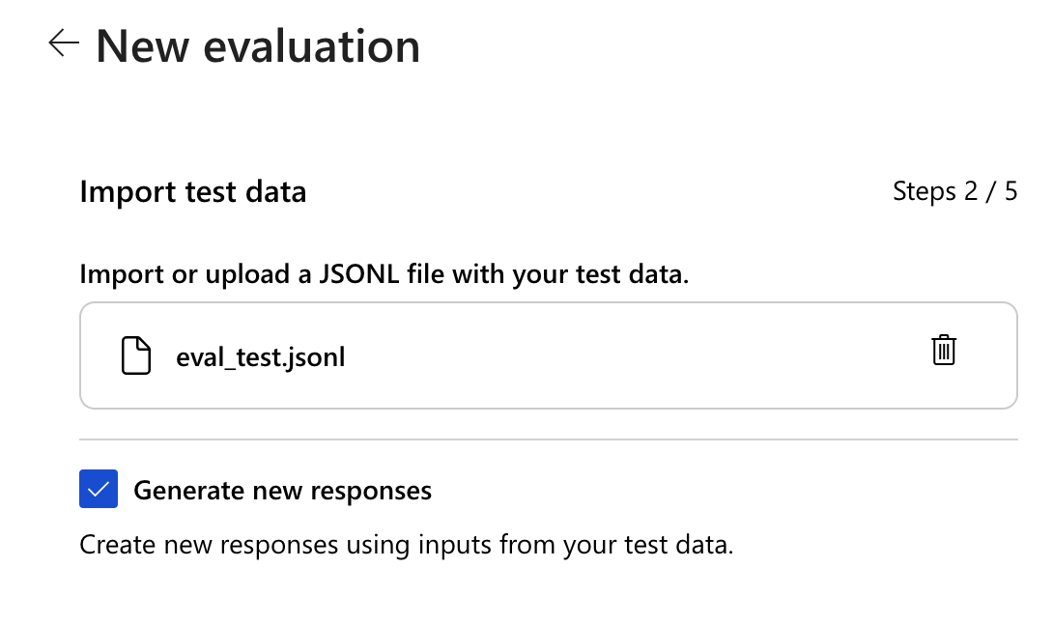Click the number 5 in the step counter
The height and width of the screenshot is (624, 1053).
(x=1010, y=191)
